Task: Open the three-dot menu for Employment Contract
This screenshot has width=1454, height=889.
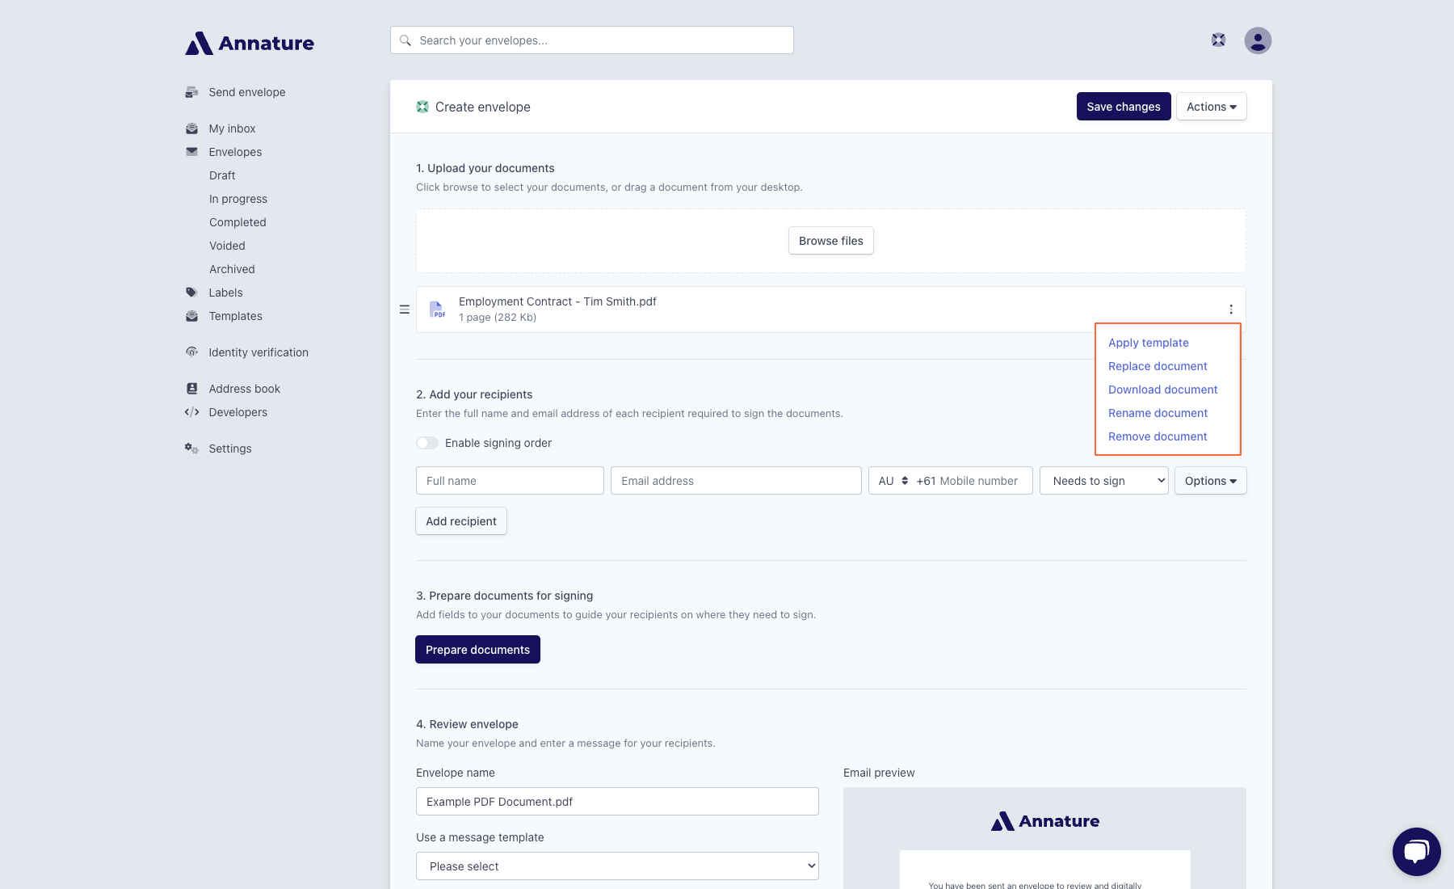Action: pyautogui.click(x=1231, y=310)
